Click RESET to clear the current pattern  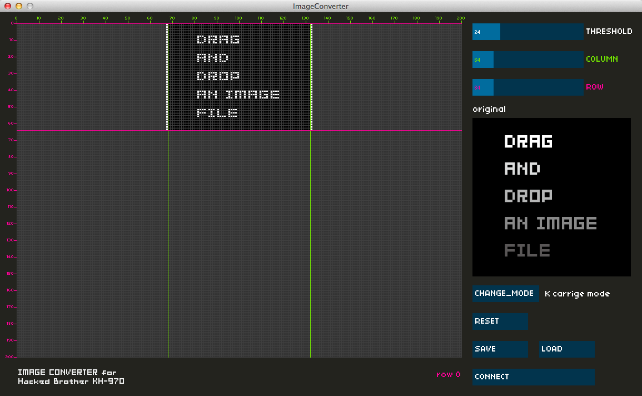tap(499, 321)
